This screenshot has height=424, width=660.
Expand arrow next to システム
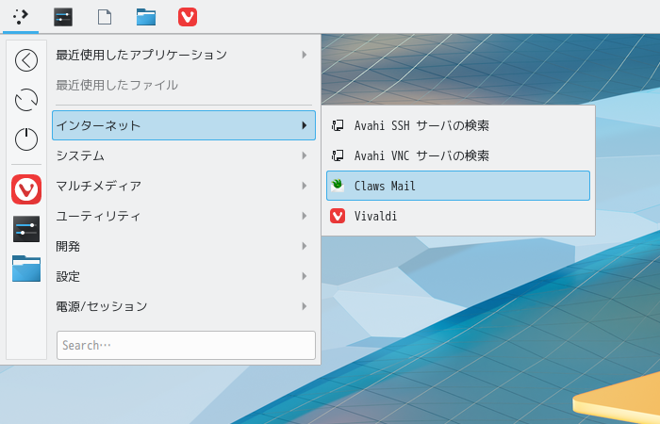(x=305, y=155)
